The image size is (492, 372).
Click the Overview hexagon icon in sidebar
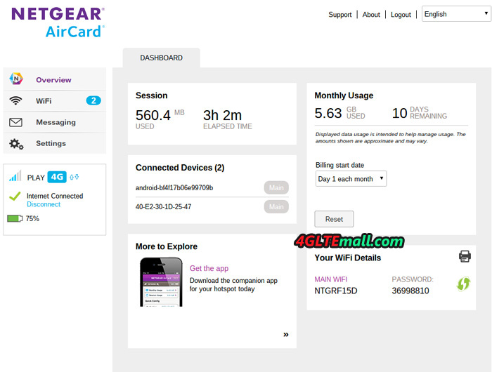(x=15, y=80)
